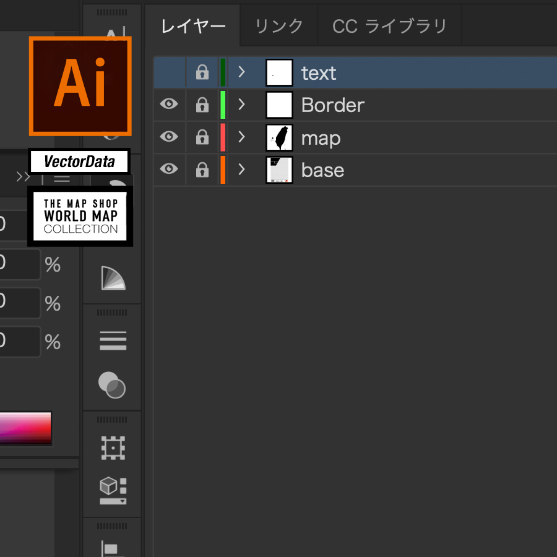Click the map layer name
557x557 pixels.
(x=321, y=139)
